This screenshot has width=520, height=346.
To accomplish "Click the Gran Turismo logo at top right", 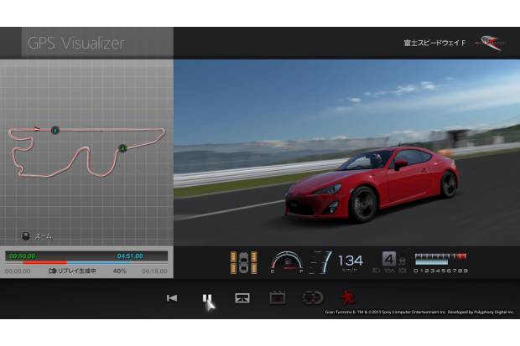I will pos(491,43).
